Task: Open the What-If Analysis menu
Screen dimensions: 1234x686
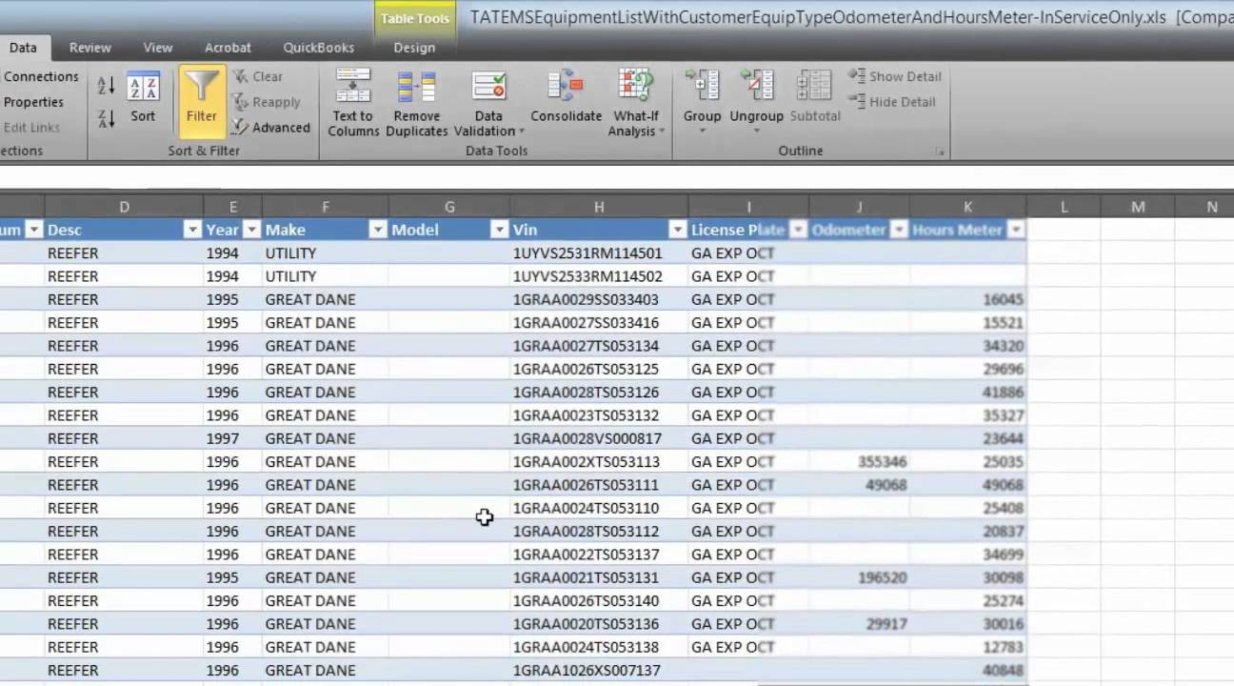Action: click(x=635, y=102)
